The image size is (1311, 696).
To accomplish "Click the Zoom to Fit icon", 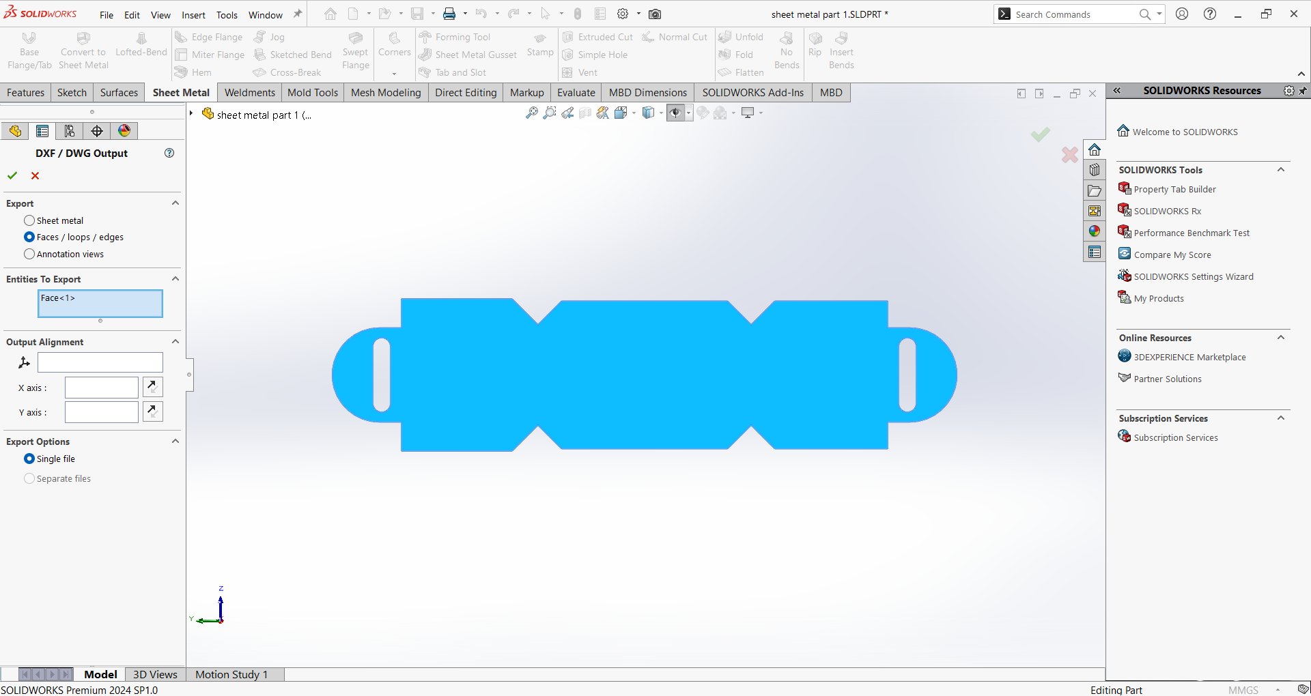I will point(532,113).
